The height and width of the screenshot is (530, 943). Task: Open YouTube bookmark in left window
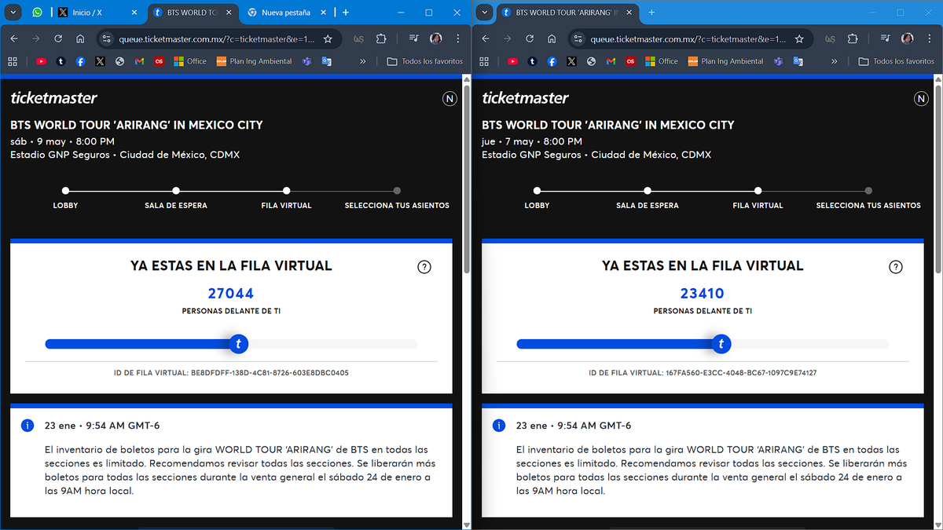[x=41, y=61]
